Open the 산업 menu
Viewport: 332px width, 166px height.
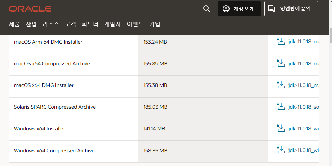point(31,24)
